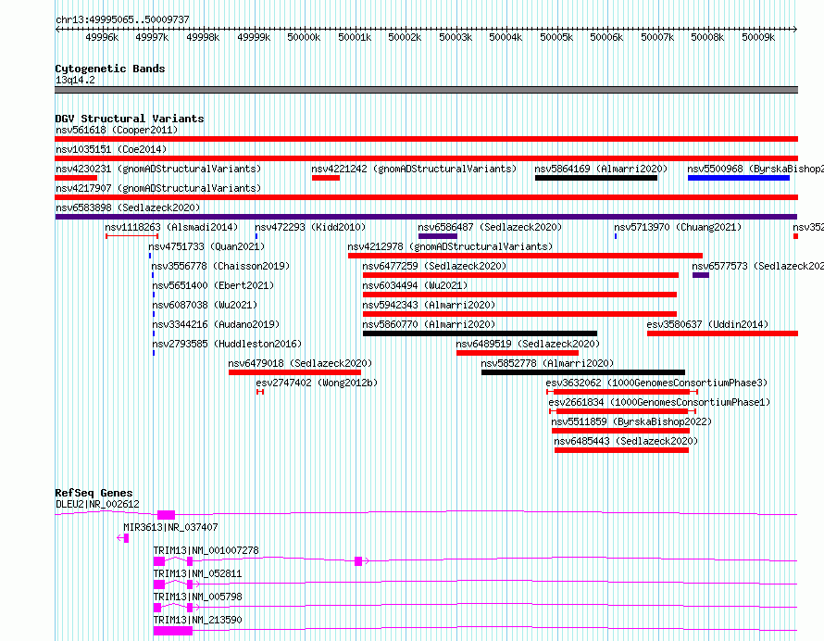The height and width of the screenshot is (641, 824).
Task: Click red bar under nsv6034494 (Wu2021)
Action: (519, 295)
